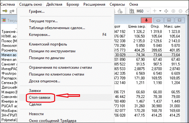Click the yellow key connect icon

click(5, 11)
